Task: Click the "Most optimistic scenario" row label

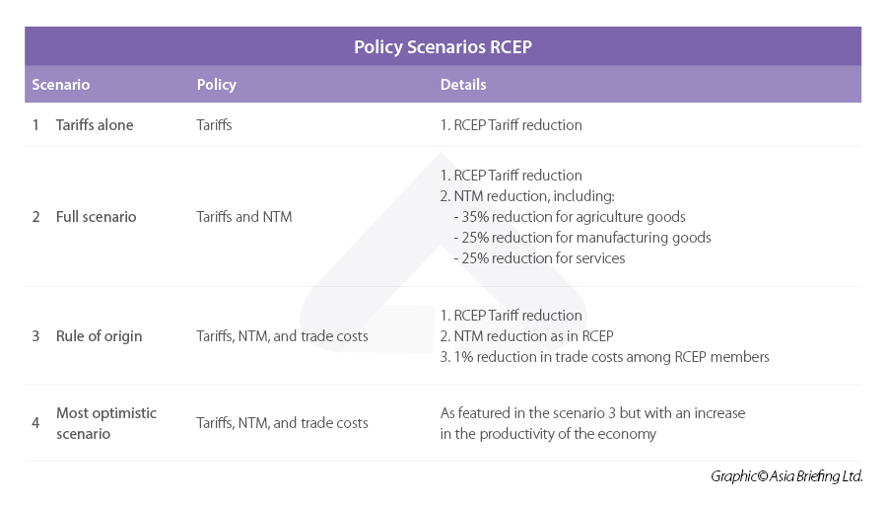Action: click(x=105, y=423)
